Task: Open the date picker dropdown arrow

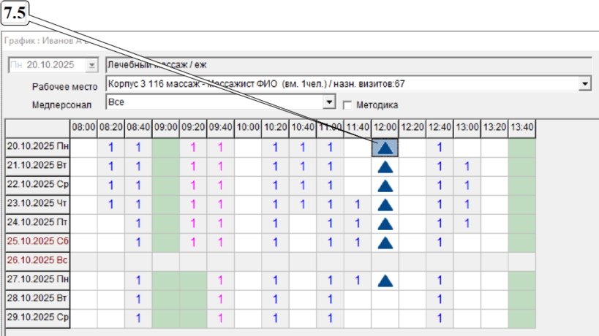Action: click(x=91, y=65)
